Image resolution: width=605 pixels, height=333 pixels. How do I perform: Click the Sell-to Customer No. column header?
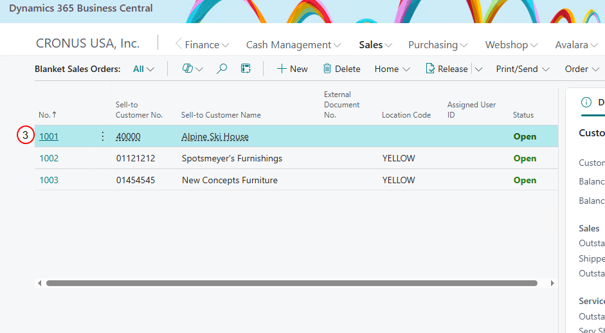click(x=140, y=109)
